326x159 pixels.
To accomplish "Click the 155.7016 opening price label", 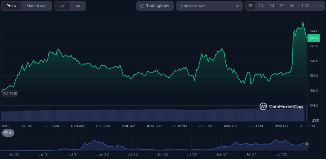I will (10, 93).
